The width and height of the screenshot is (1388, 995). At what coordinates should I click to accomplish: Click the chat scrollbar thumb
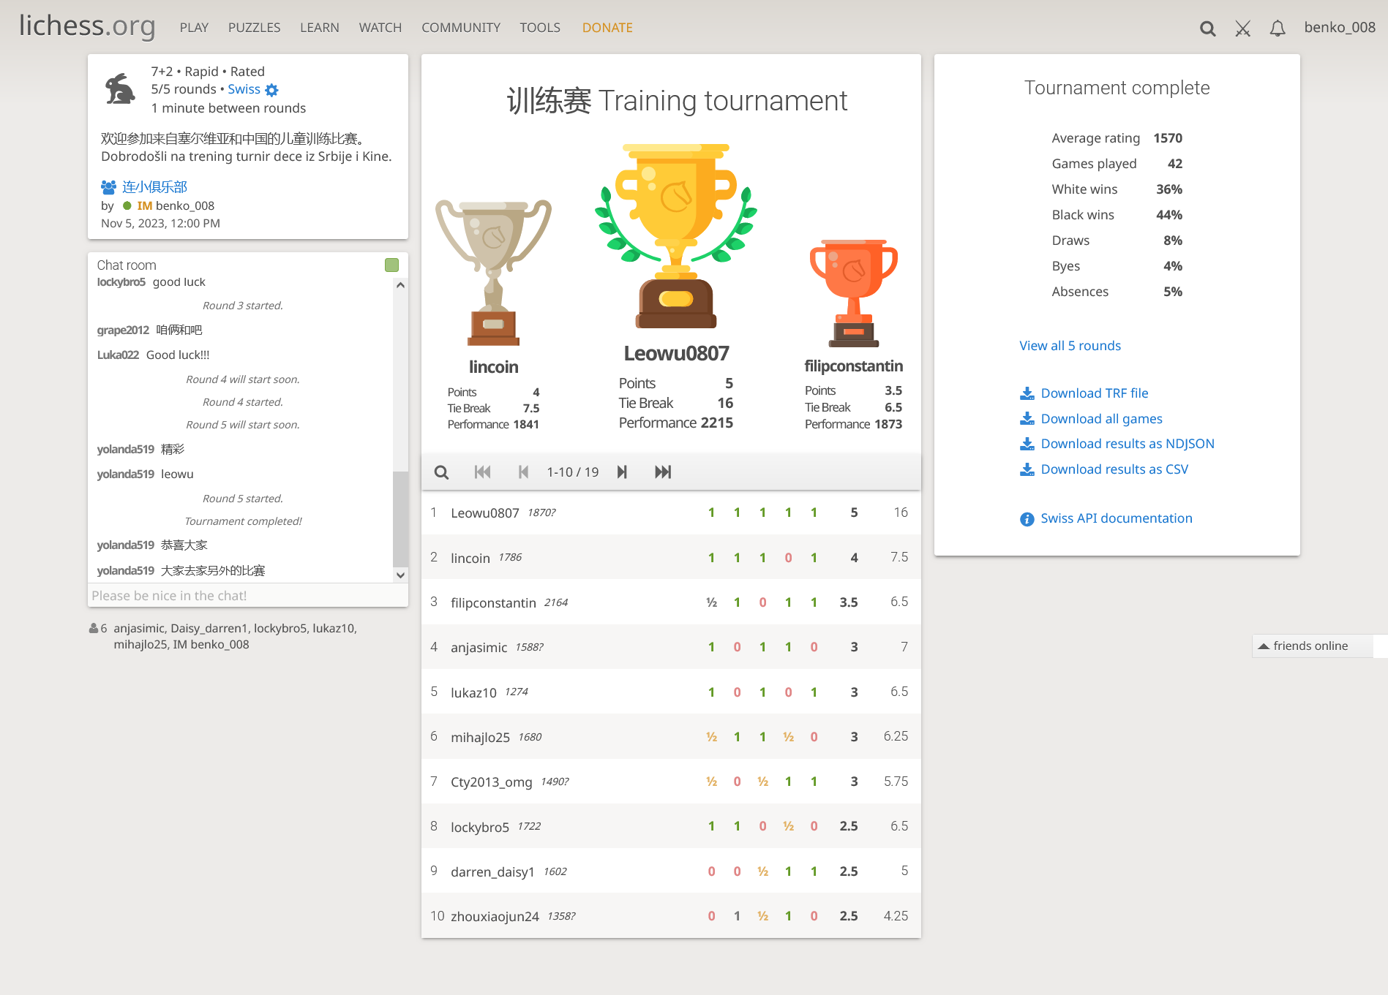(400, 519)
